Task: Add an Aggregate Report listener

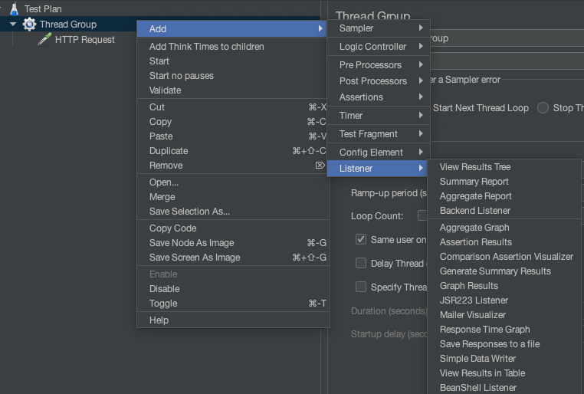Action: 504,196
